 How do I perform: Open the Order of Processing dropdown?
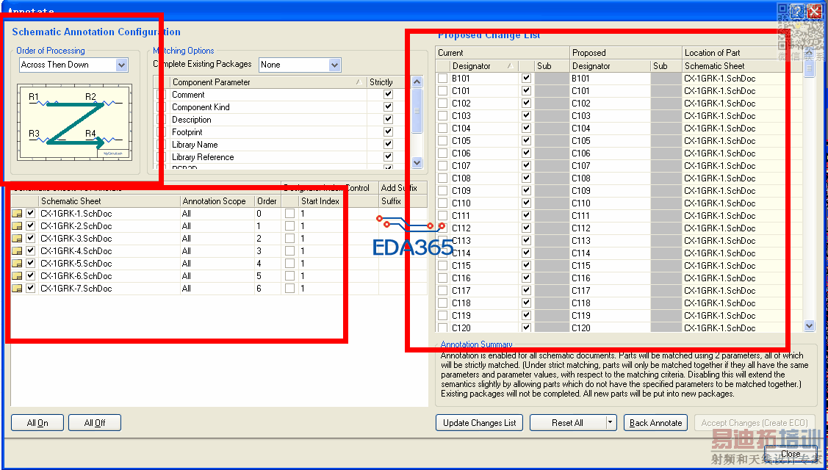click(122, 65)
